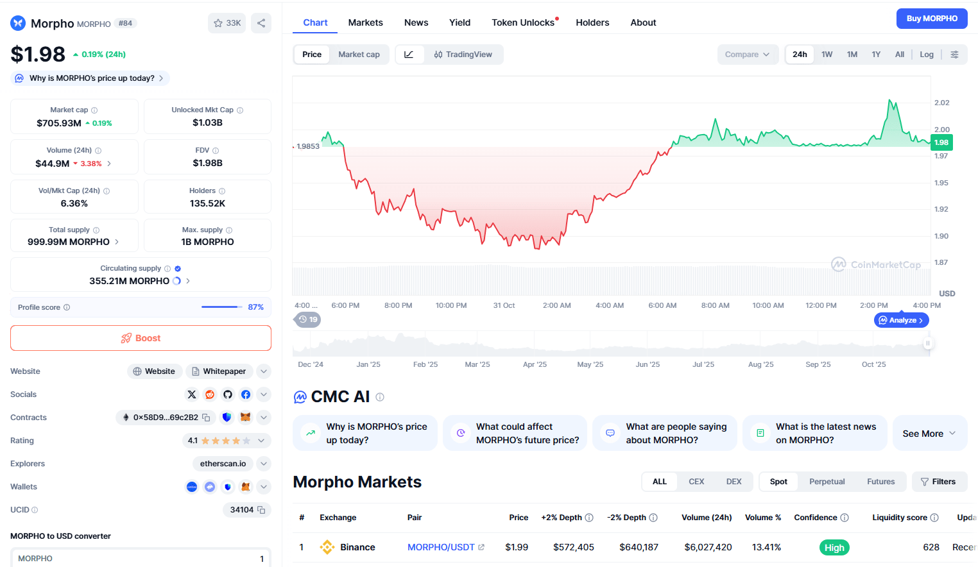The image size is (978, 567).
Task: Show info tooltip for Max. supply
Action: point(229,230)
